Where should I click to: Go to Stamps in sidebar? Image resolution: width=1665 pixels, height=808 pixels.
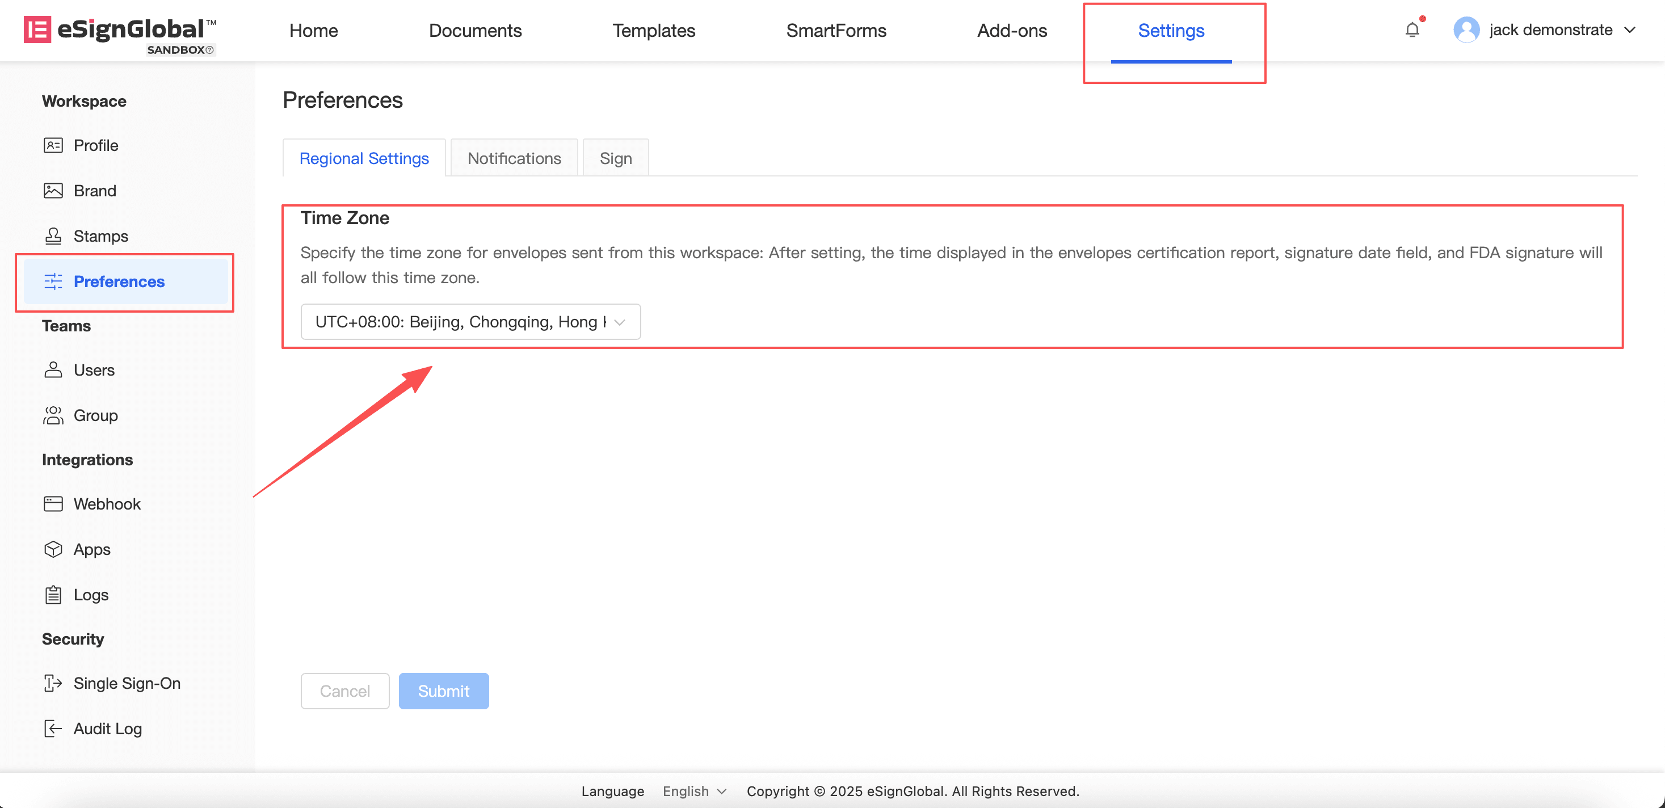tap(100, 236)
